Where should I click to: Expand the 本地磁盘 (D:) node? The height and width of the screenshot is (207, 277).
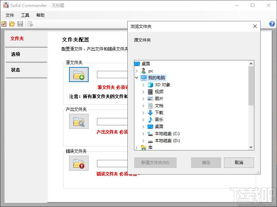click(143, 141)
